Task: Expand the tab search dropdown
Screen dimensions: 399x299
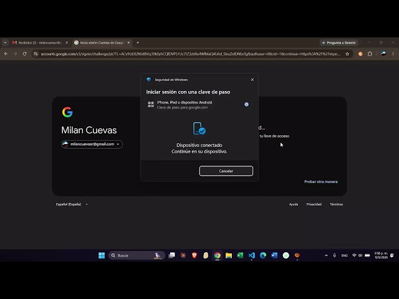Action: point(5,43)
